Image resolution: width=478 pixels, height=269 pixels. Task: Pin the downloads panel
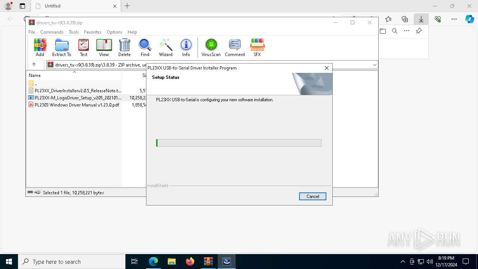coord(419,31)
